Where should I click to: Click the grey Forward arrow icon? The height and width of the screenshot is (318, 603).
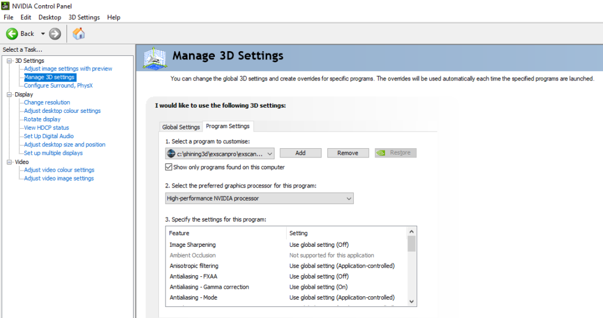click(55, 34)
